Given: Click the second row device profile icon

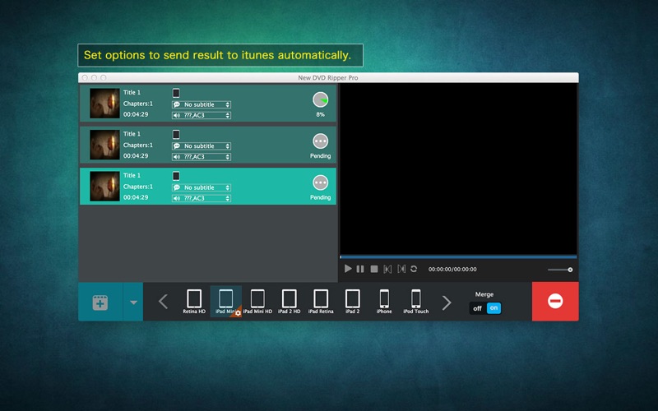Looking at the screenshot, I should [x=176, y=134].
